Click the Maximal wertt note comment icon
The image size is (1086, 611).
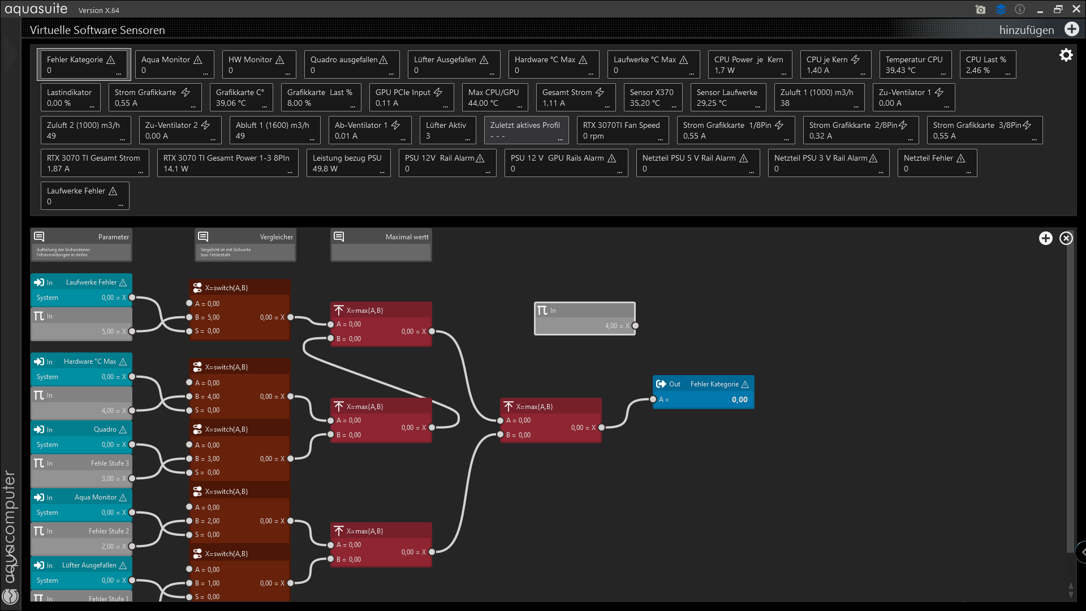[339, 236]
